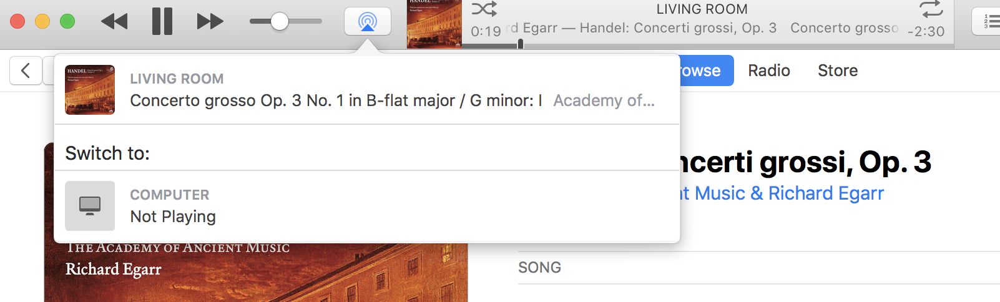Select the Living Room now playing entry
The width and height of the screenshot is (1000, 302).
pos(367,90)
